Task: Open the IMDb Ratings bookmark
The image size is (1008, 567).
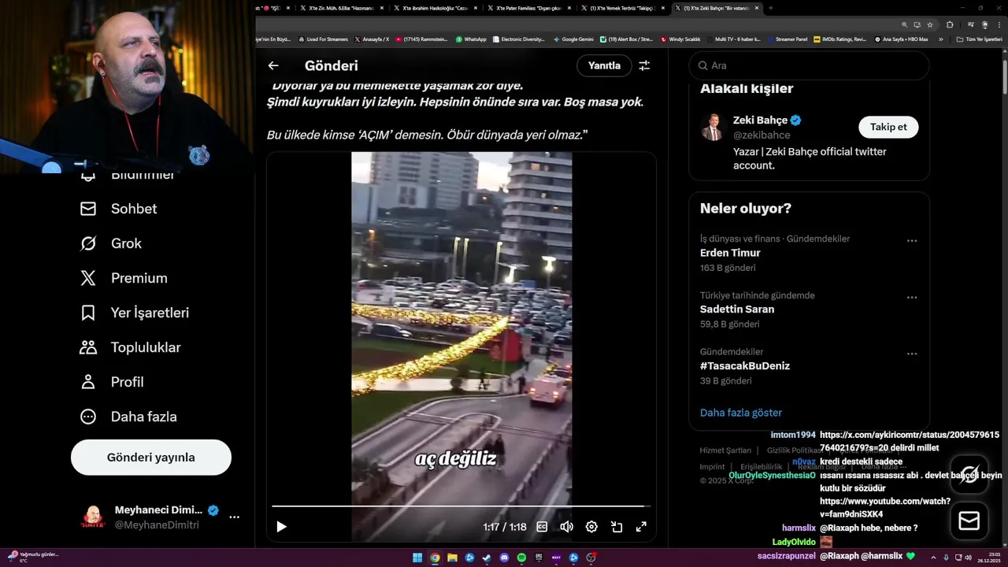Action: point(840,39)
